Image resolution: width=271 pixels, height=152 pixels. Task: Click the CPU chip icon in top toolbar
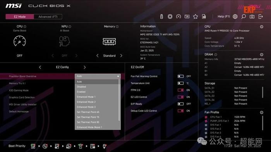point(170,17)
